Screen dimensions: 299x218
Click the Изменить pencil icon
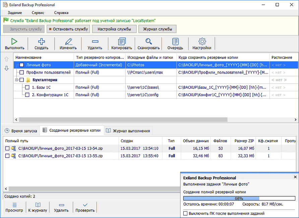[68, 42]
